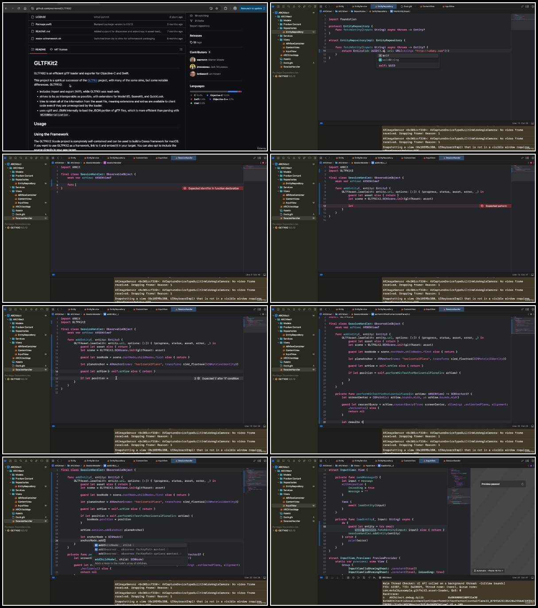Reload the GitHub page

click(19, 8)
